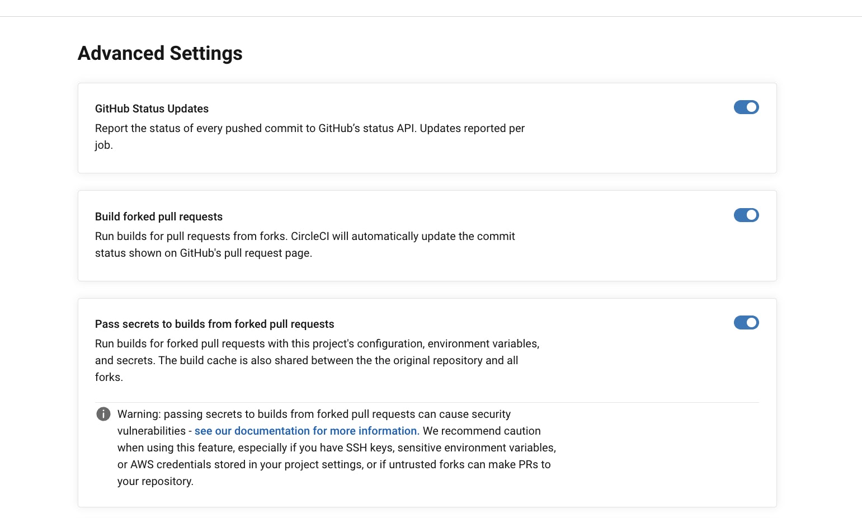Click the Build forked pull requests title

(159, 216)
